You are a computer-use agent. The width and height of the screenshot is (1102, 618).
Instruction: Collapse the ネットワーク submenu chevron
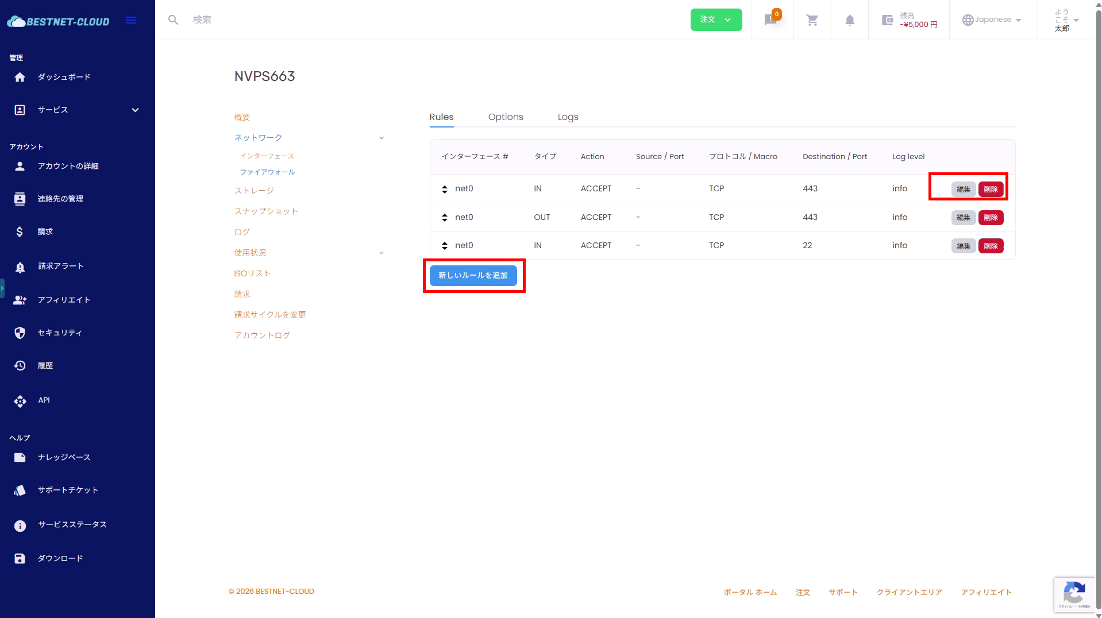[x=382, y=138]
